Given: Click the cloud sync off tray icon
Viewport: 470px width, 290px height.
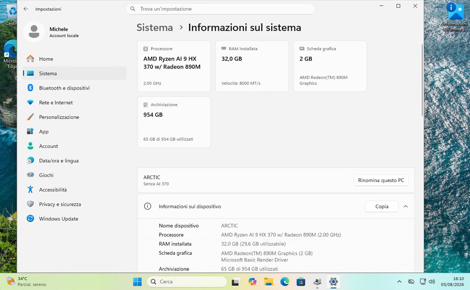Looking at the screenshot, I should point(411,281).
